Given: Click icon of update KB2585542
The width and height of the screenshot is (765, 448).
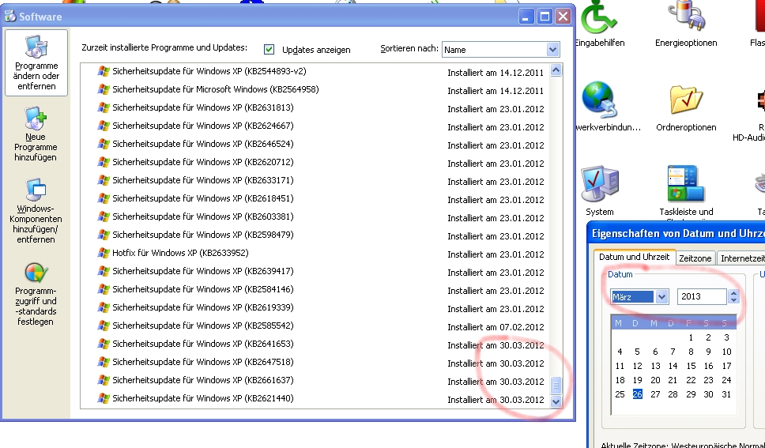Looking at the screenshot, I should coord(104,326).
